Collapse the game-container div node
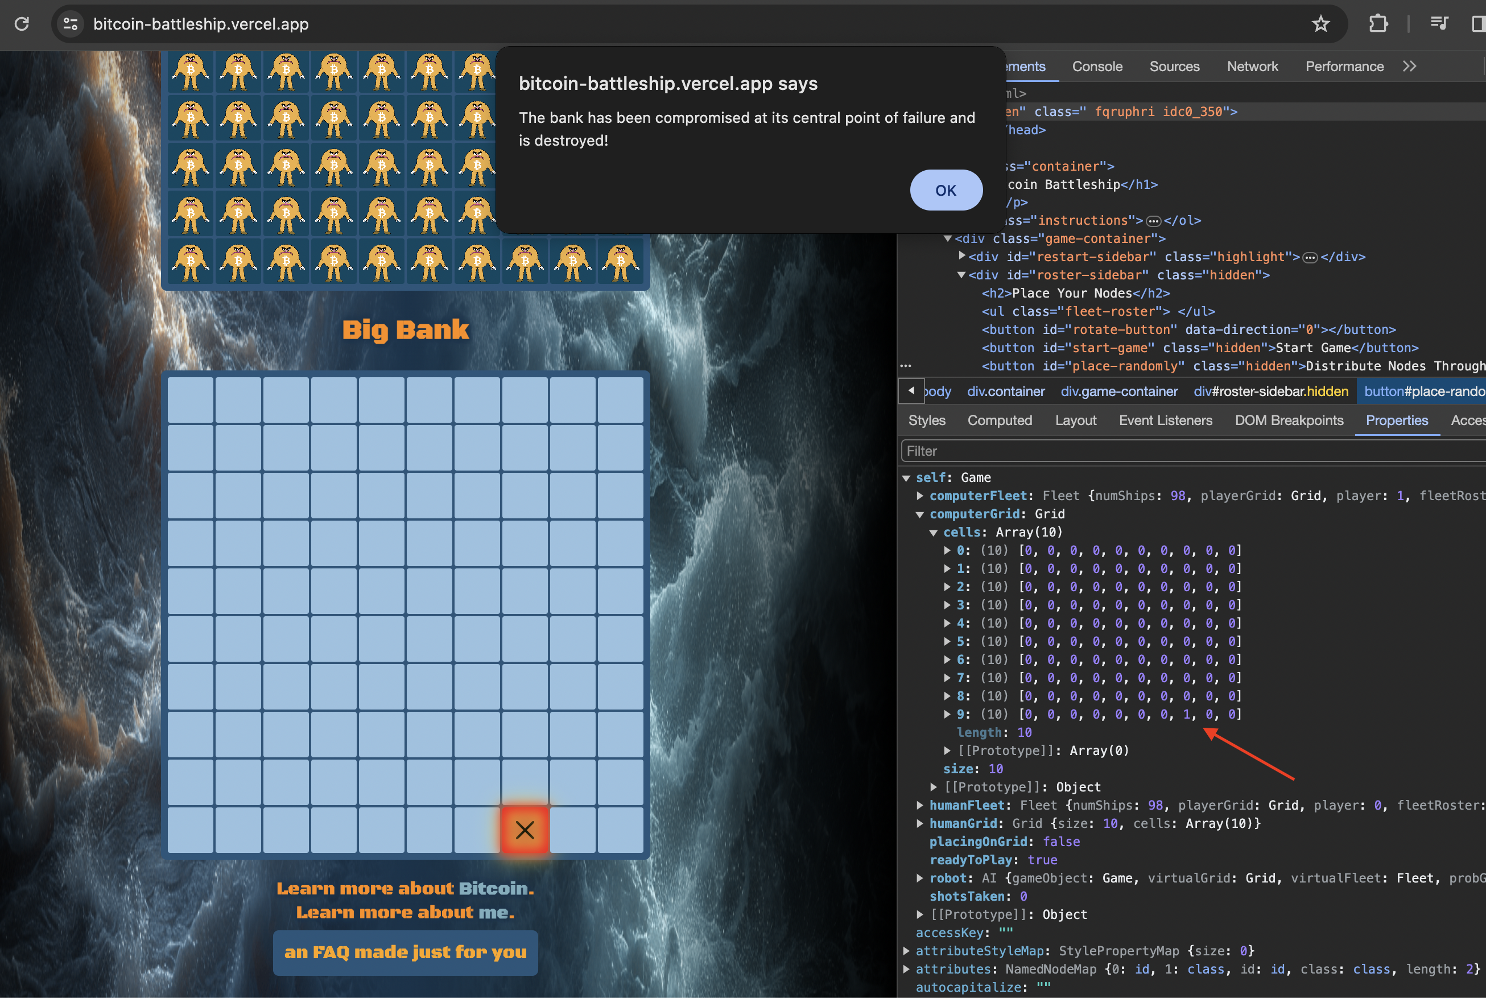1486x998 pixels. [948, 238]
